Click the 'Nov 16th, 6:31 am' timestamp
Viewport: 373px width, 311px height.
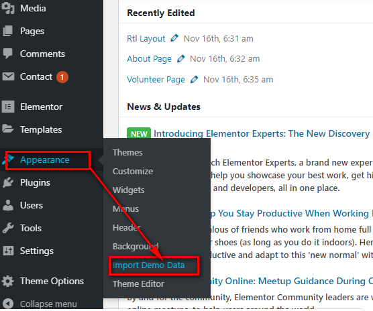pyautogui.click(x=219, y=38)
